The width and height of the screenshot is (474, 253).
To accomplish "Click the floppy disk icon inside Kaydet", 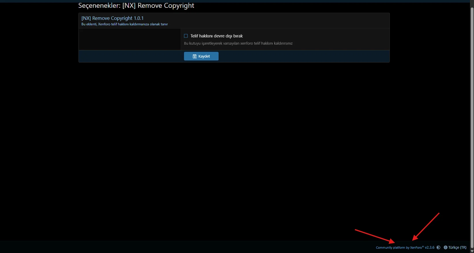I will coord(195,56).
